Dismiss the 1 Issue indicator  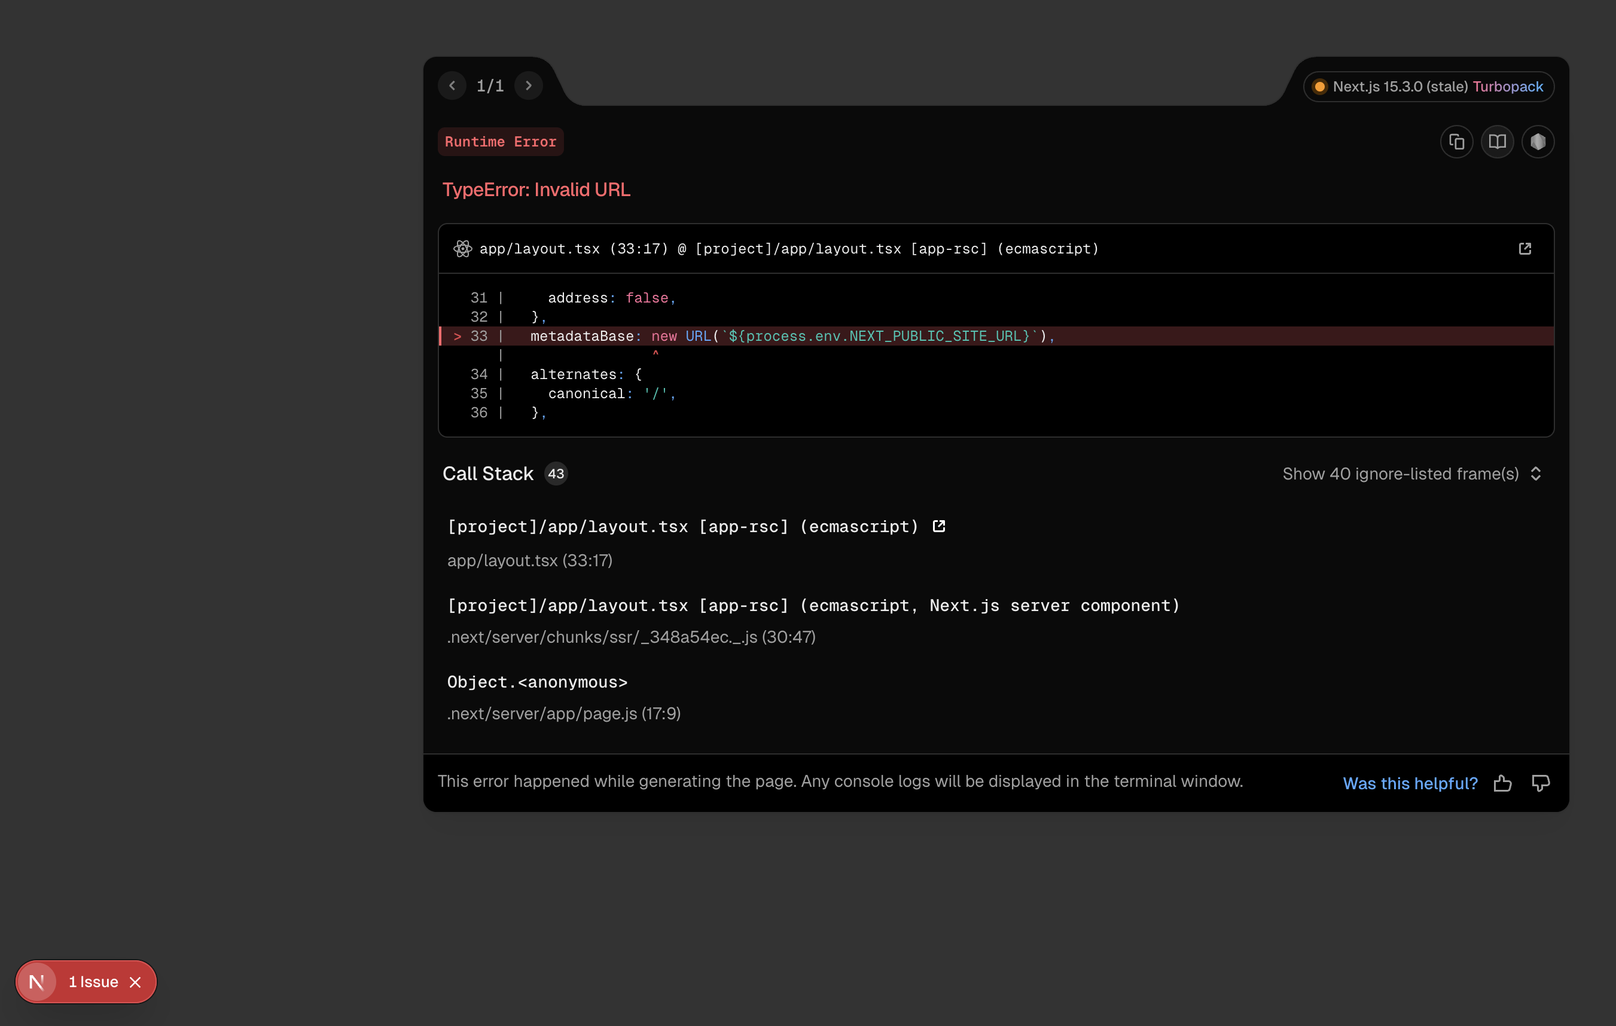135,982
